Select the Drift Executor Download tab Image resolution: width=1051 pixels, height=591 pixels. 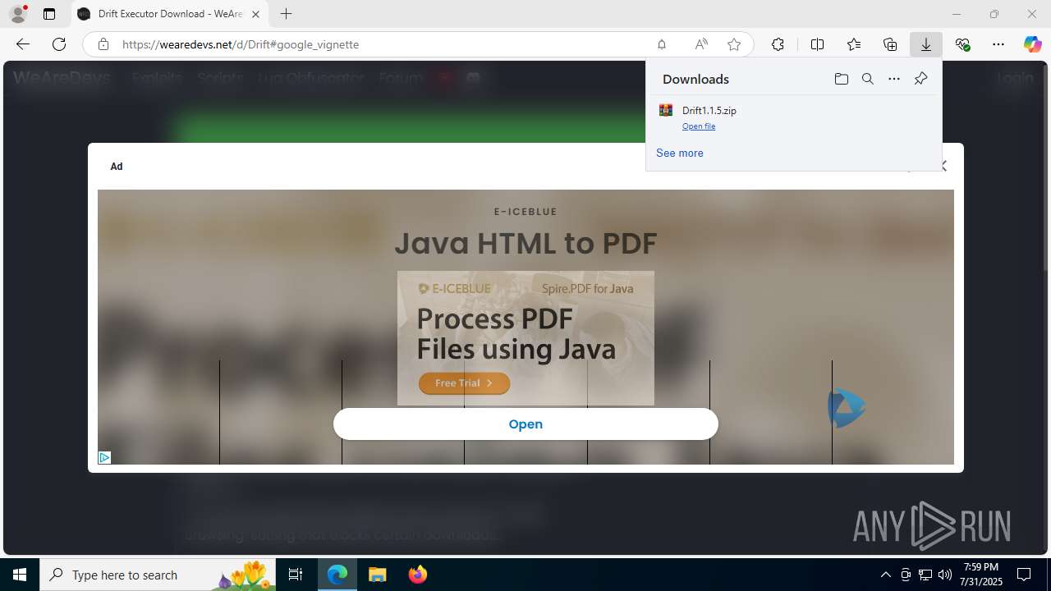[170, 14]
